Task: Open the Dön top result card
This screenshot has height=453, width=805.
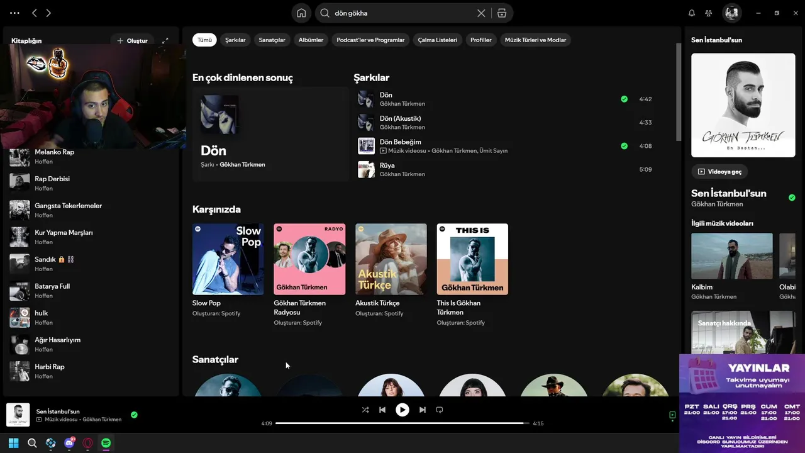Action: [270, 134]
